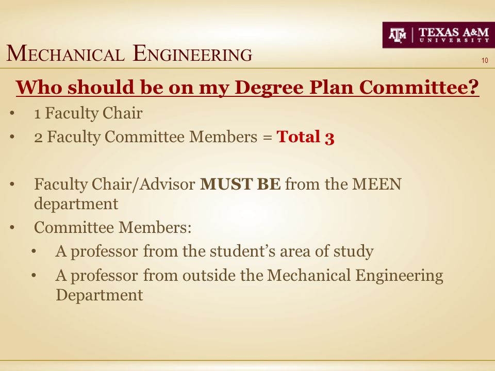
Task: Click the bold 'MUST BE' text
Action: click(240, 184)
